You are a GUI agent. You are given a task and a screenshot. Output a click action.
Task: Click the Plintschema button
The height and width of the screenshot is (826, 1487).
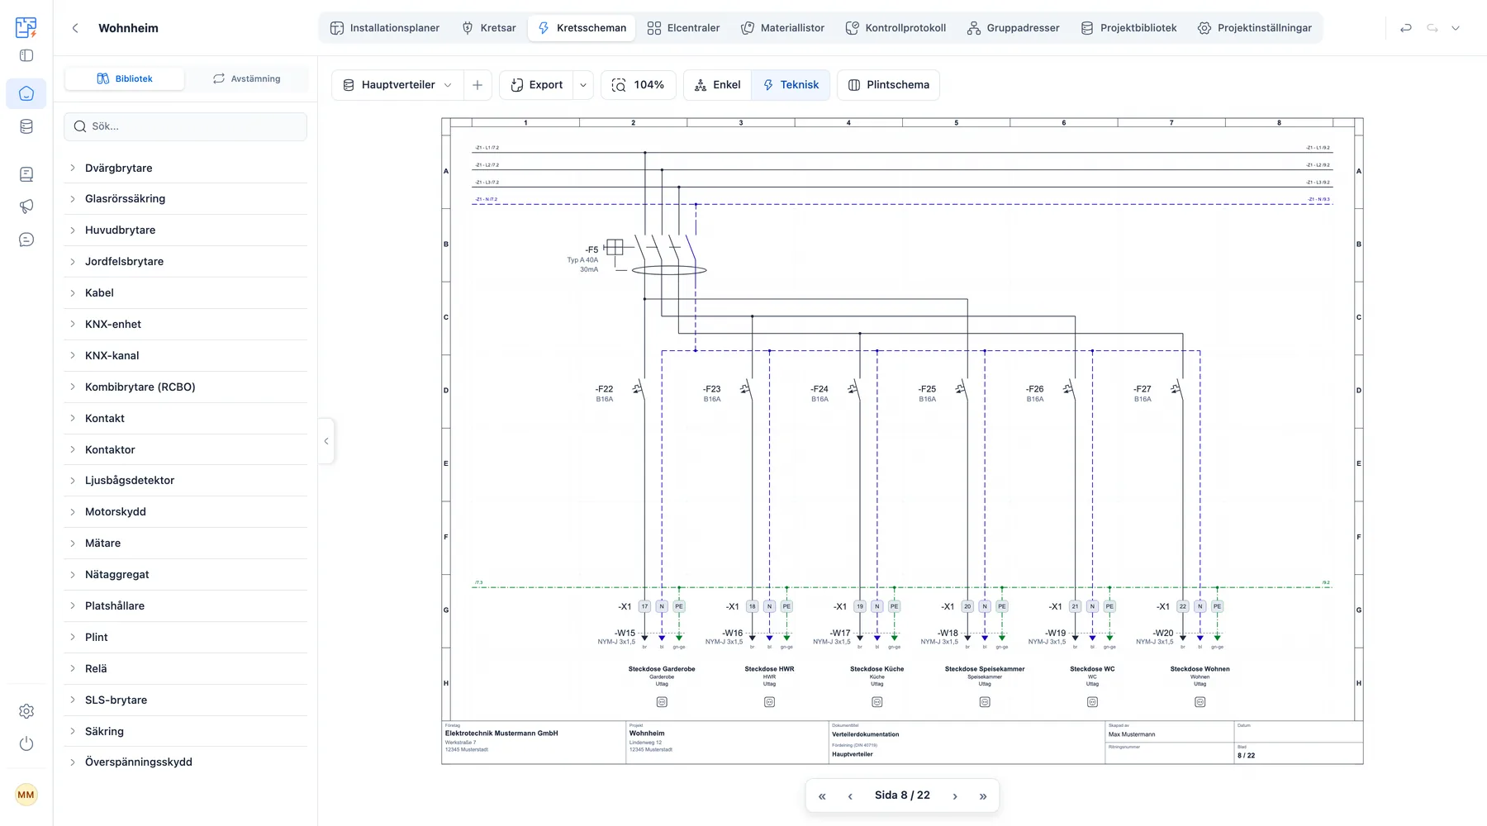pos(888,85)
